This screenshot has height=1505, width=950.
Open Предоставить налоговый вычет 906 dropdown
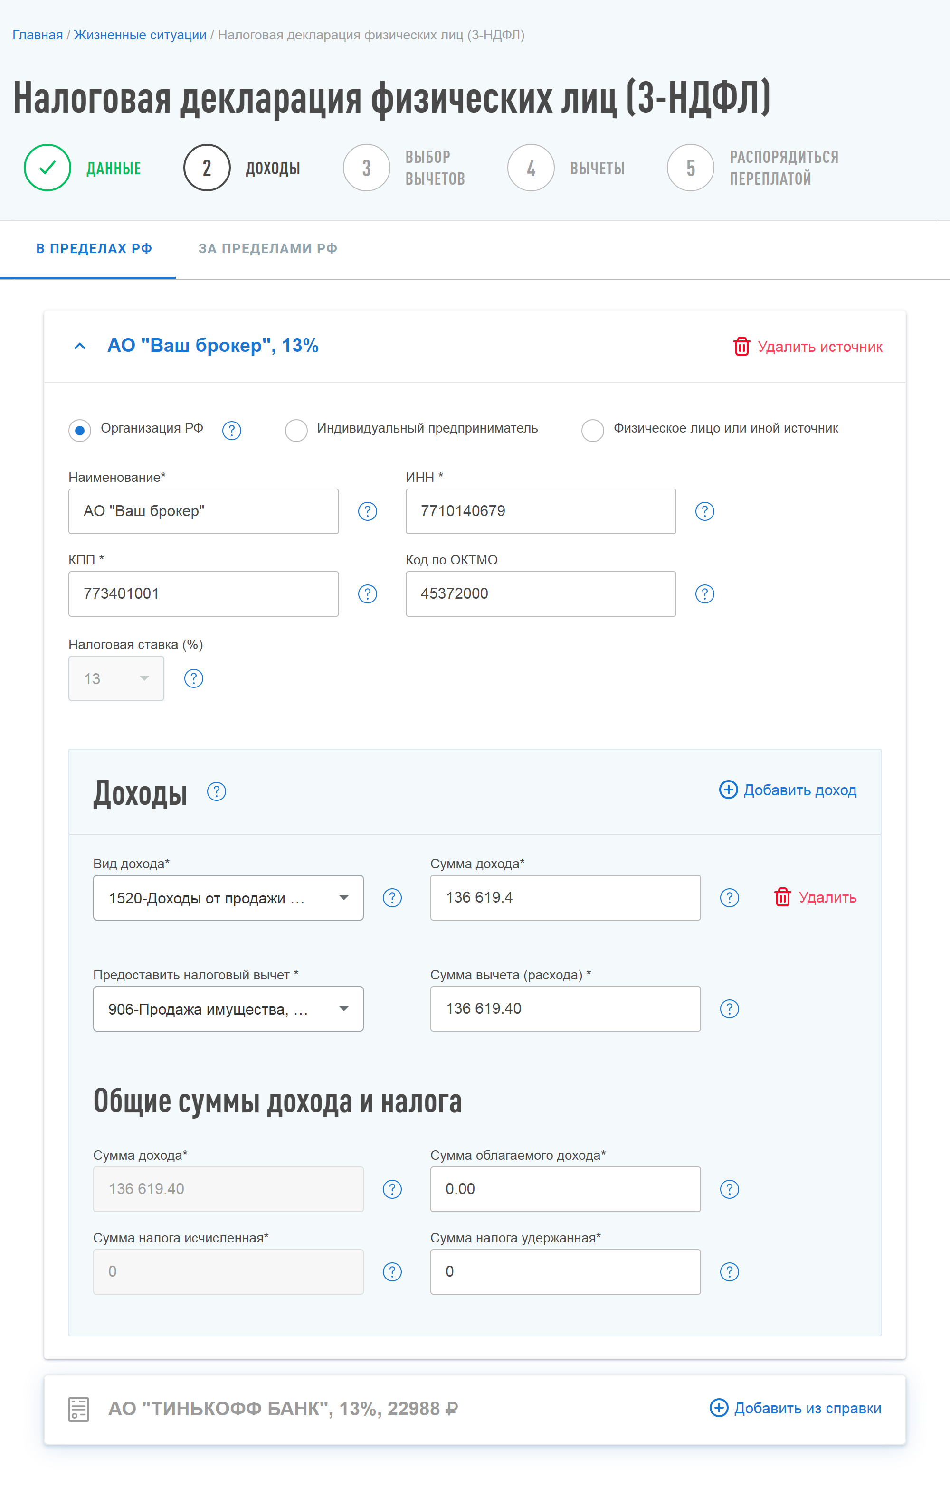(228, 1009)
